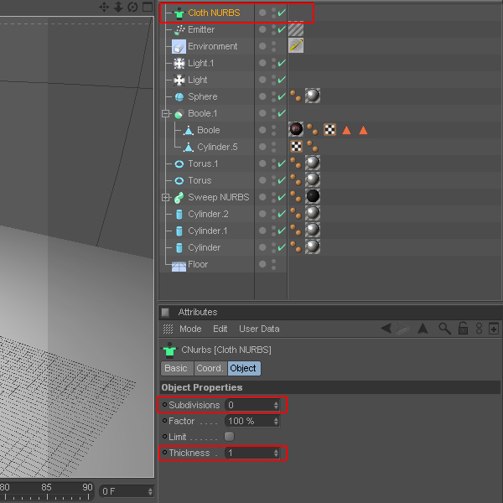The height and width of the screenshot is (503, 503).
Task: Toggle the Cylinder enable checkmark
Action: pos(282,247)
